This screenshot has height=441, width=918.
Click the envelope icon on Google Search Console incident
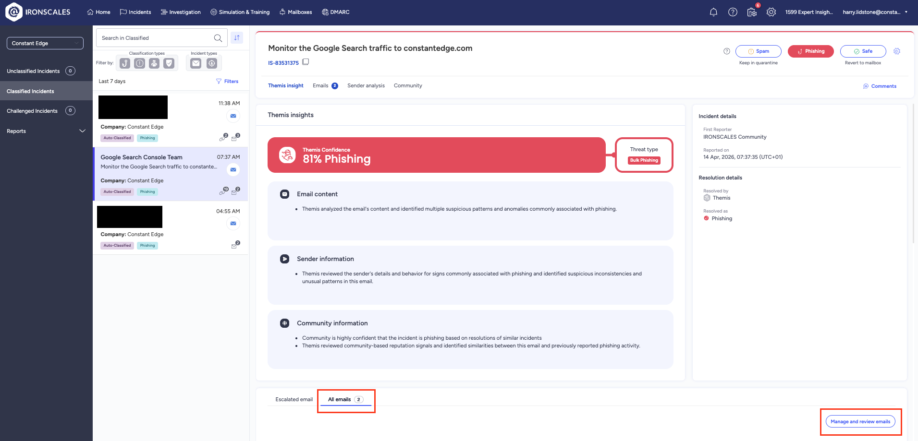click(233, 170)
